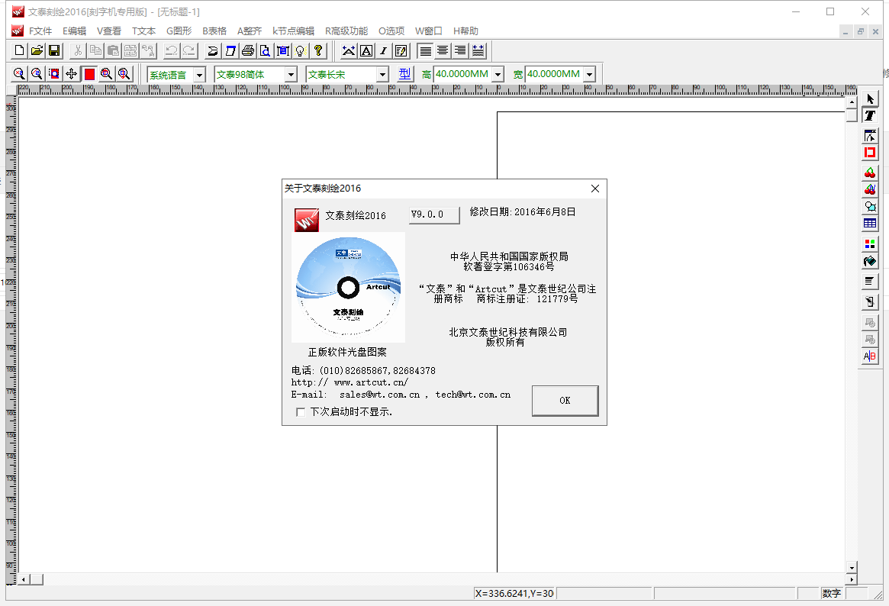The image size is (889, 606).
Task: Click the red cherries icon in right toolbar
Action: pyautogui.click(x=870, y=172)
